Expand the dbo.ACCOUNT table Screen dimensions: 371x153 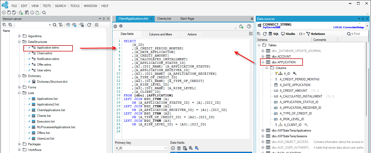(x=263, y=57)
